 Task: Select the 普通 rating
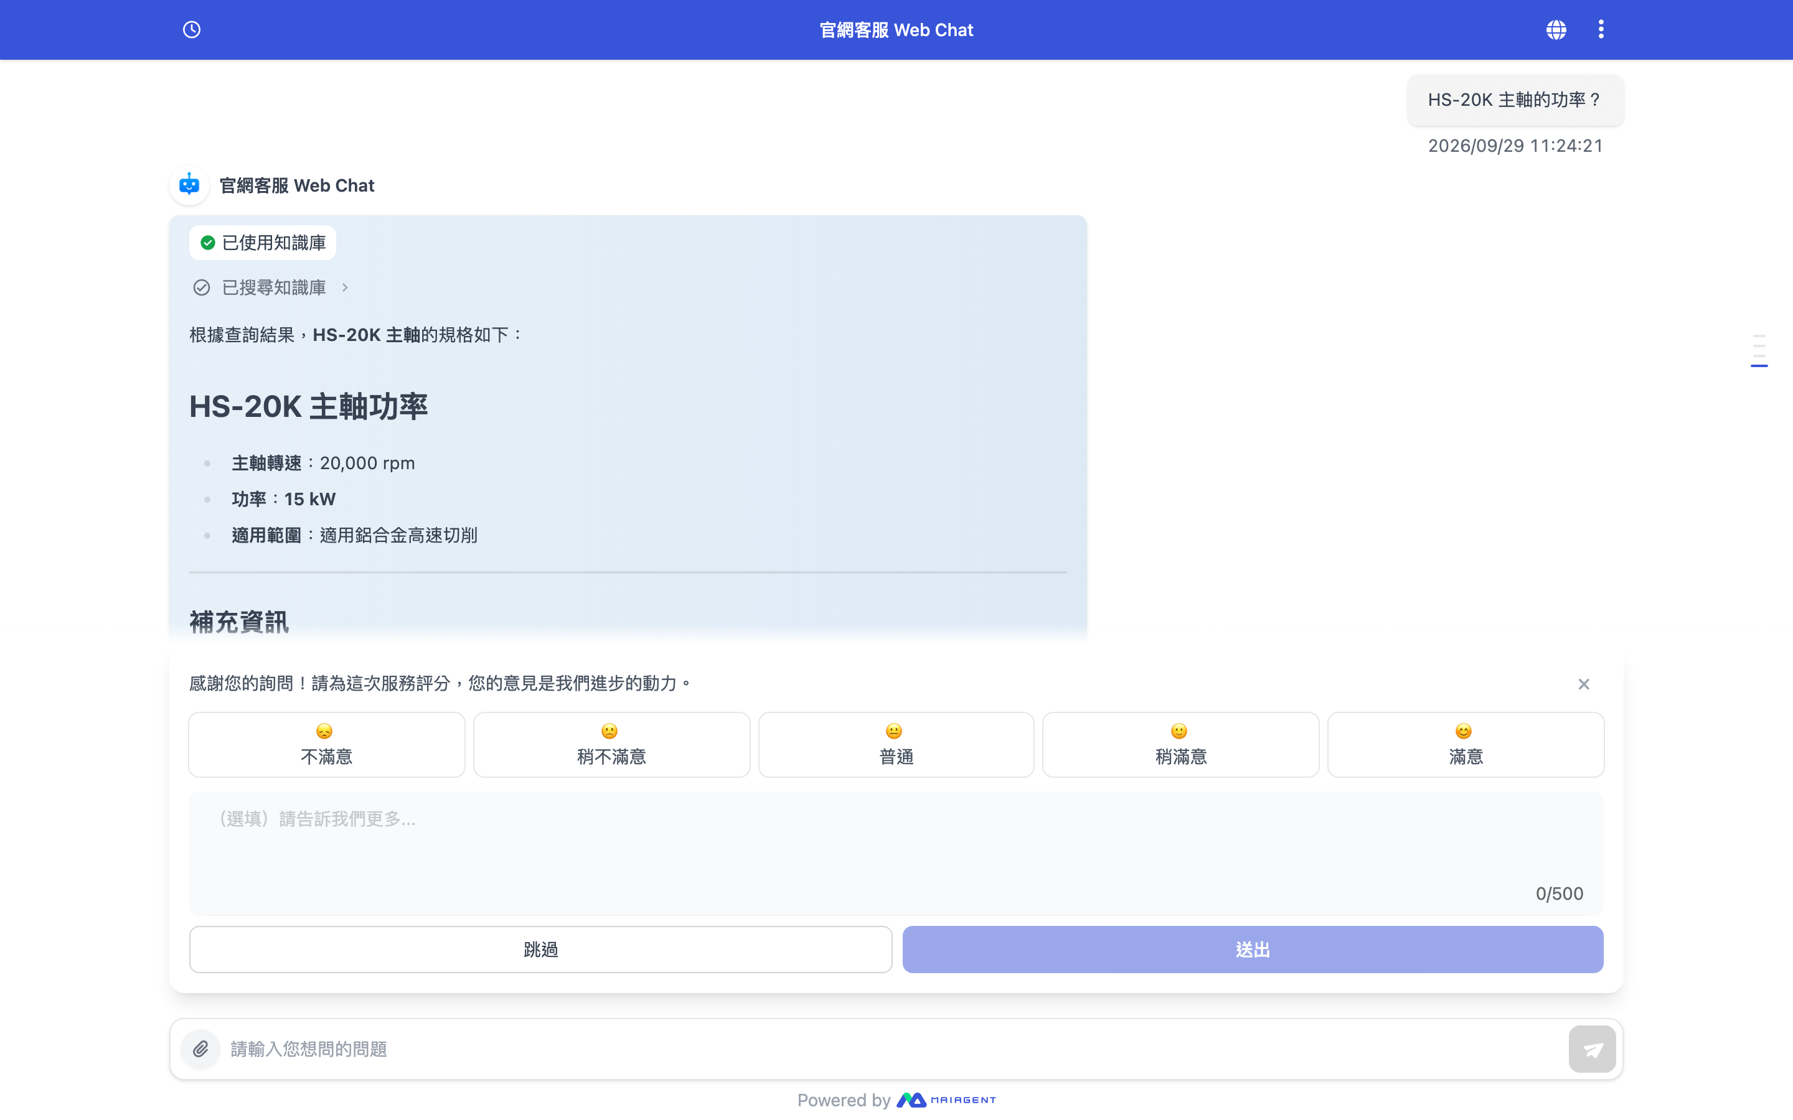tap(896, 744)
